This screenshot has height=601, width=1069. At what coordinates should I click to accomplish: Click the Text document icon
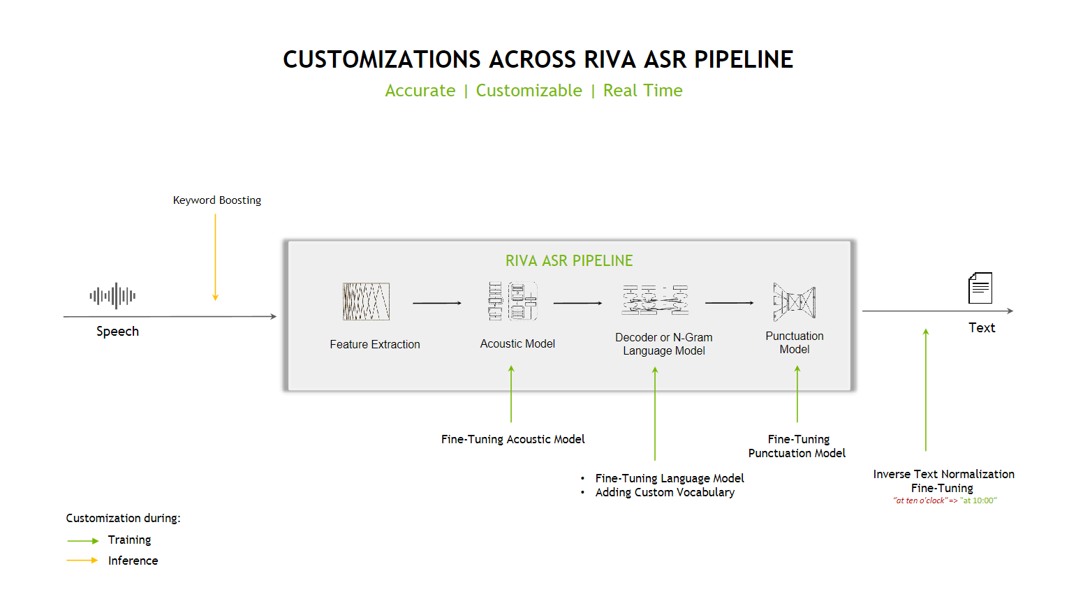pos(980,288)
